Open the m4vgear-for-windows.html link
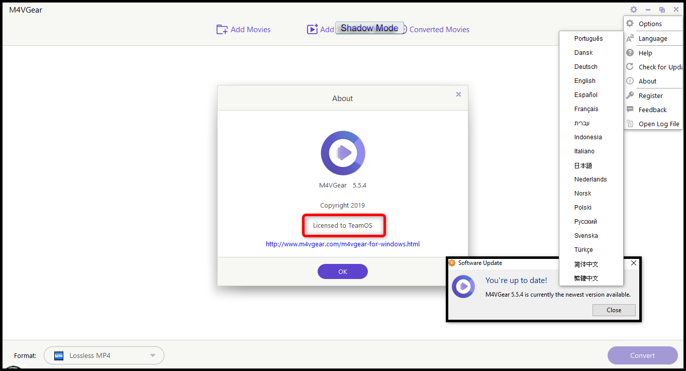686x371 pixels. click(343, 244)
